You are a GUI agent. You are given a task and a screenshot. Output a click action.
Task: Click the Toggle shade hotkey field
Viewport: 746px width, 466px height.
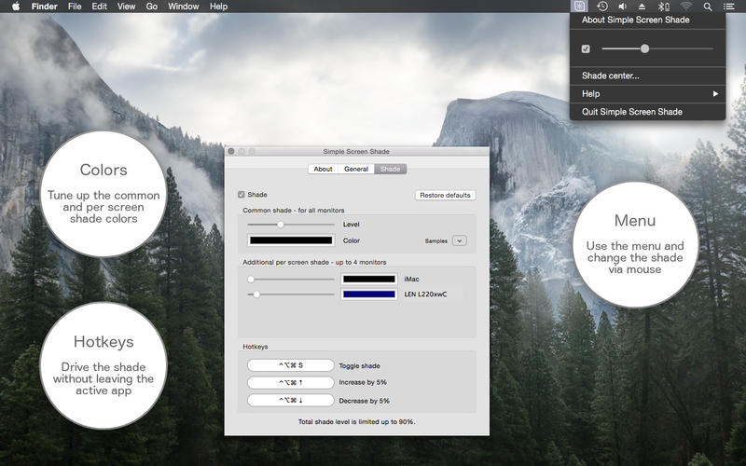pos(291,365)
